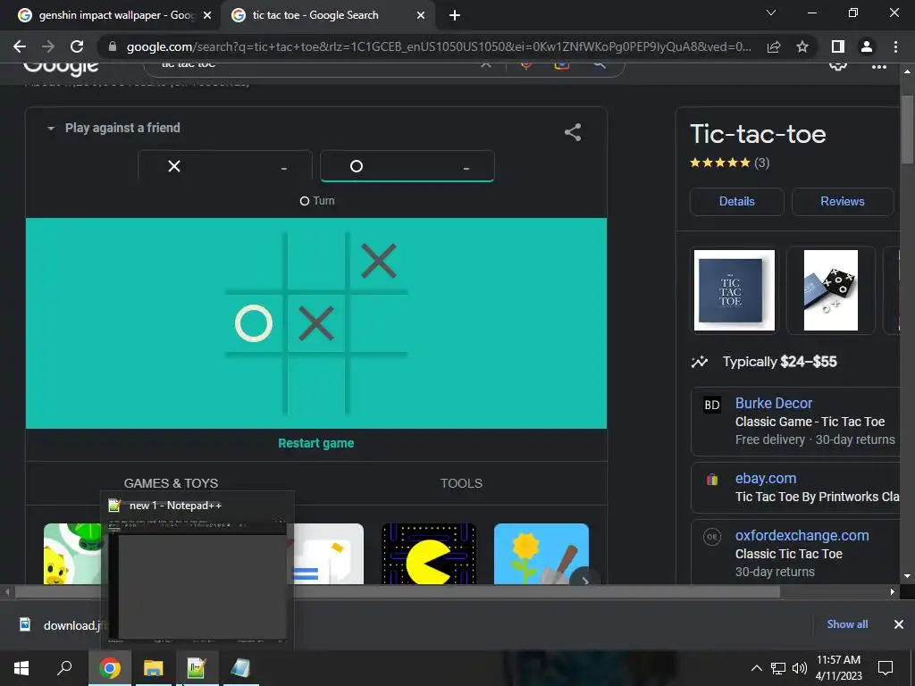Open a new browser tab
The height and width of the screenshot is (686, 915).
(455, 15)
